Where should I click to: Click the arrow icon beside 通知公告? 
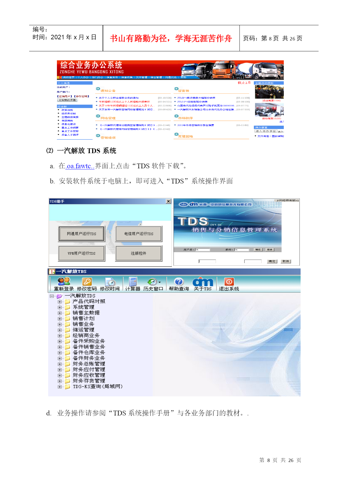[x=98, y=89]
